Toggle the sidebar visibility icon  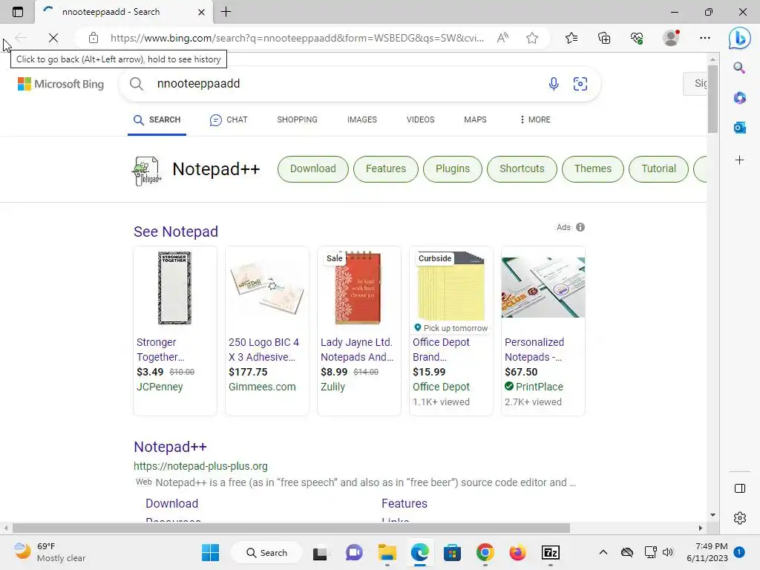[x=740, y=488]
